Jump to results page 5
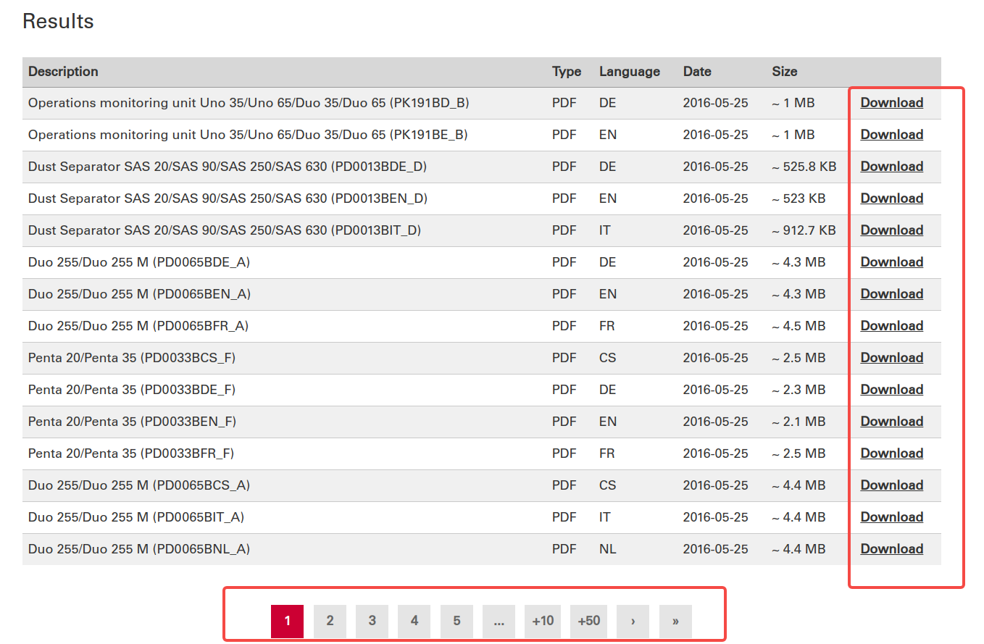 click(x=456, y=621)
